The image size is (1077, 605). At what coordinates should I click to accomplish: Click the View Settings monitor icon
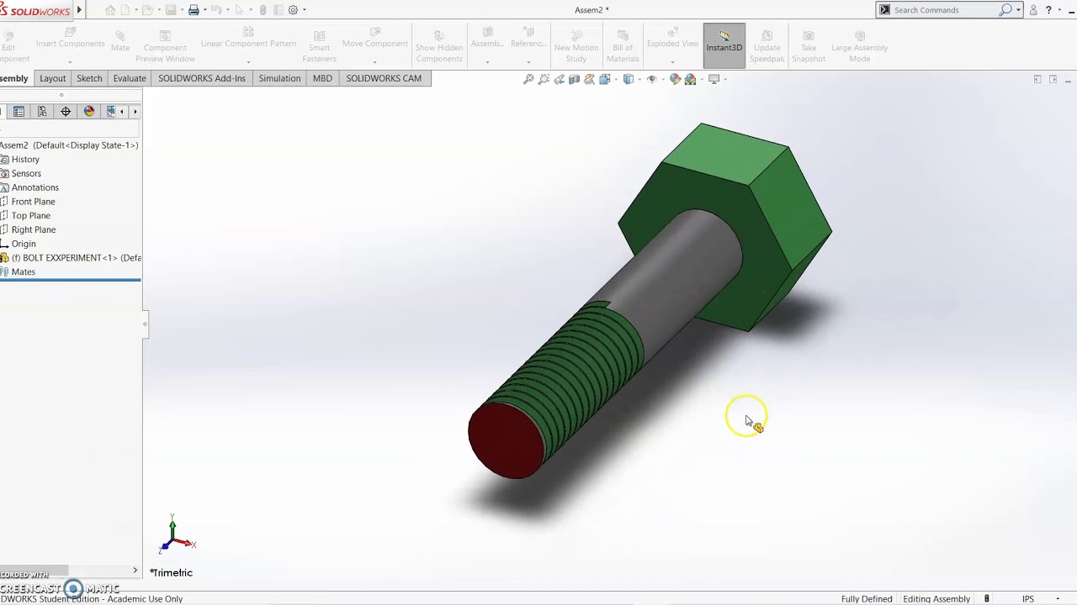714,79
